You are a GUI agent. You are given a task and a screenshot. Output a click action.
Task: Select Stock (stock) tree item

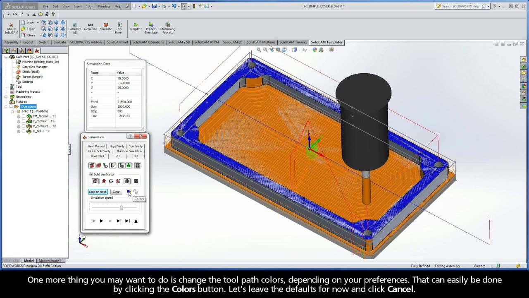(x=31, y=72)
